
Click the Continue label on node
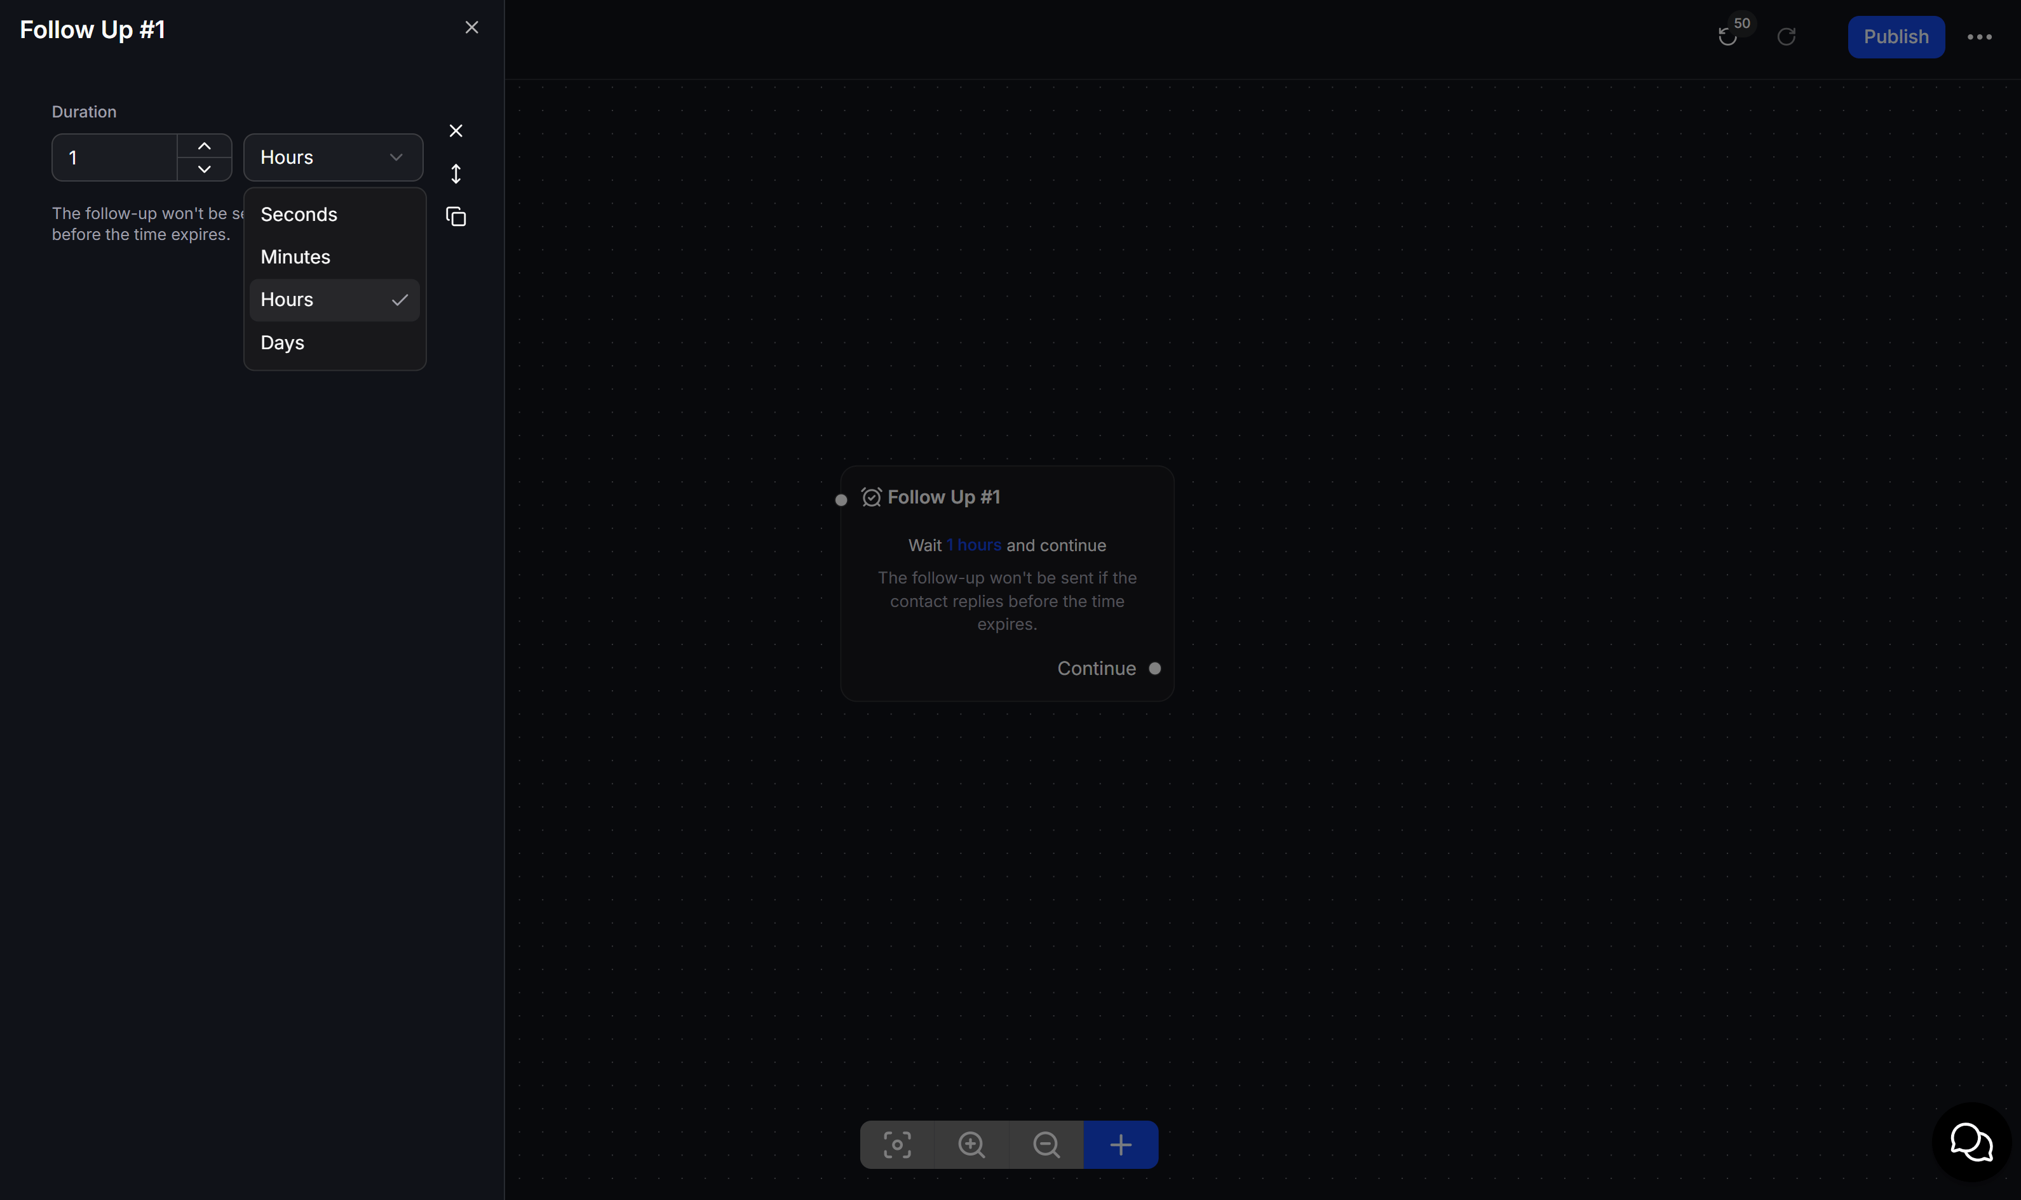pos(1096,669)
